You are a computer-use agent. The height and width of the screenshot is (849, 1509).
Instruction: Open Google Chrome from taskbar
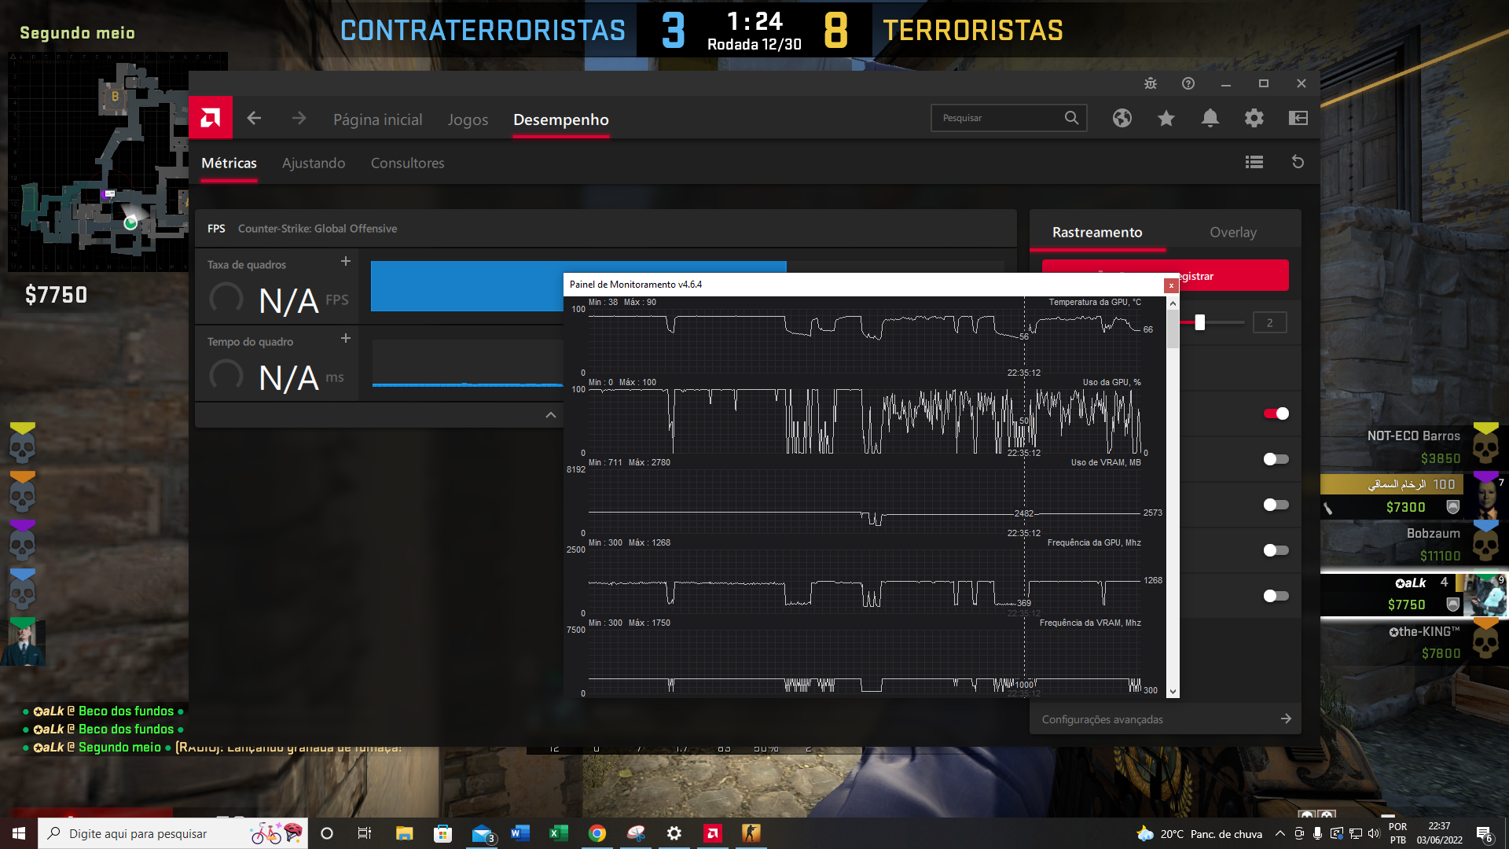(597, 833)
